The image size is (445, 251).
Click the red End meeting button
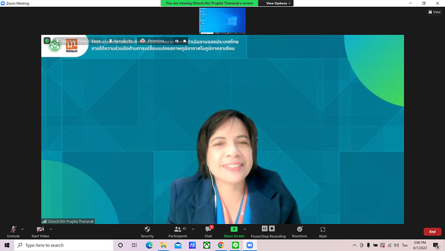432,232
